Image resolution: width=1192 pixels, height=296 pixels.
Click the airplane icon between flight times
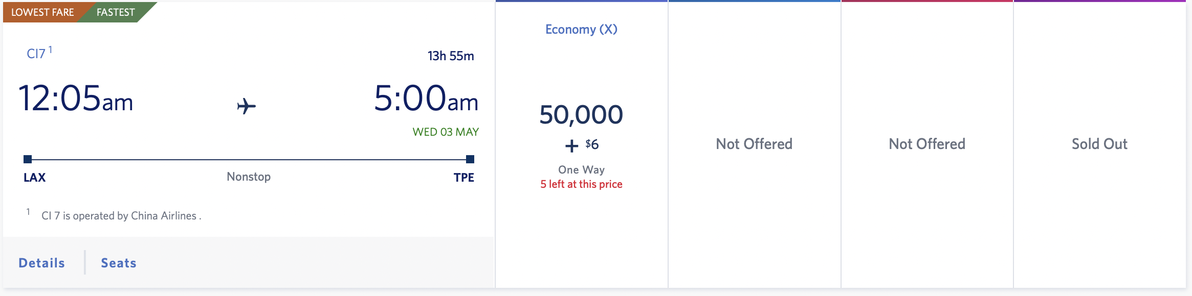coord(246,106)
